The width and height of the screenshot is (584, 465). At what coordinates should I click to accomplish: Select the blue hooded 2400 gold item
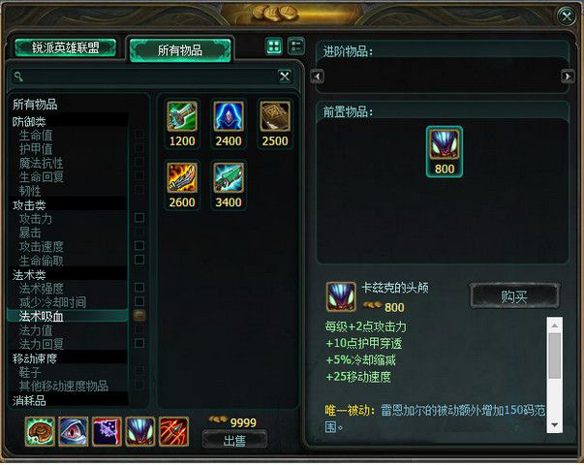229,116
